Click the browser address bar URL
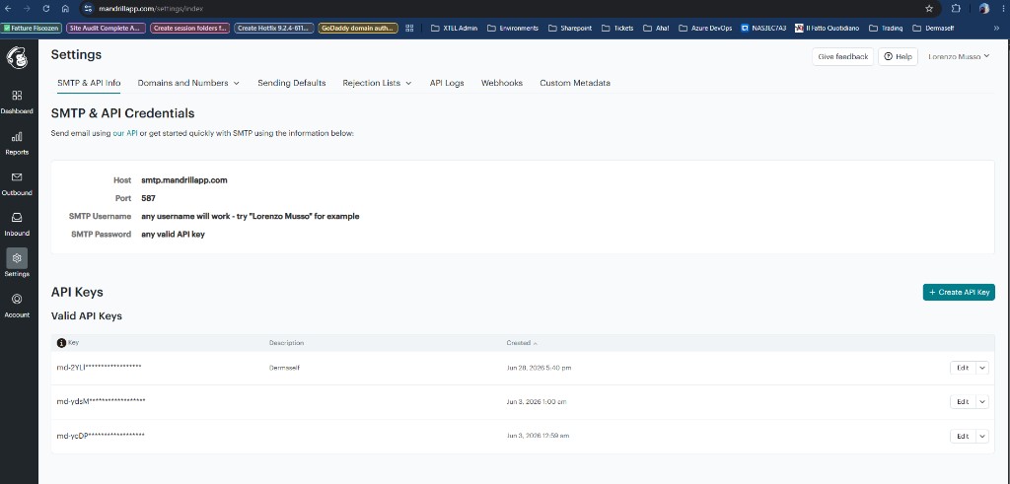The height and width of the screenshot is (484, 1010). coord(152,8)
